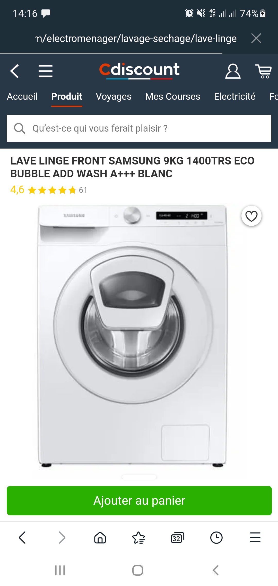
Task: Open the 4,6 star rating reviews
Action: pos(49,190)
